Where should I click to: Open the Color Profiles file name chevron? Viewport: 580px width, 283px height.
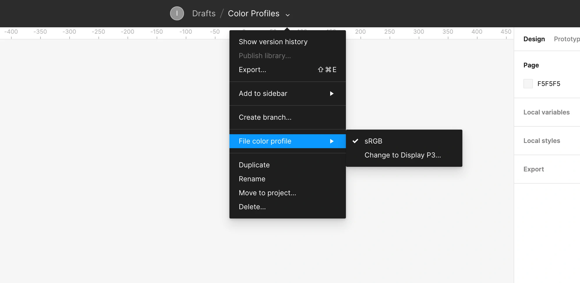[288, 15]
